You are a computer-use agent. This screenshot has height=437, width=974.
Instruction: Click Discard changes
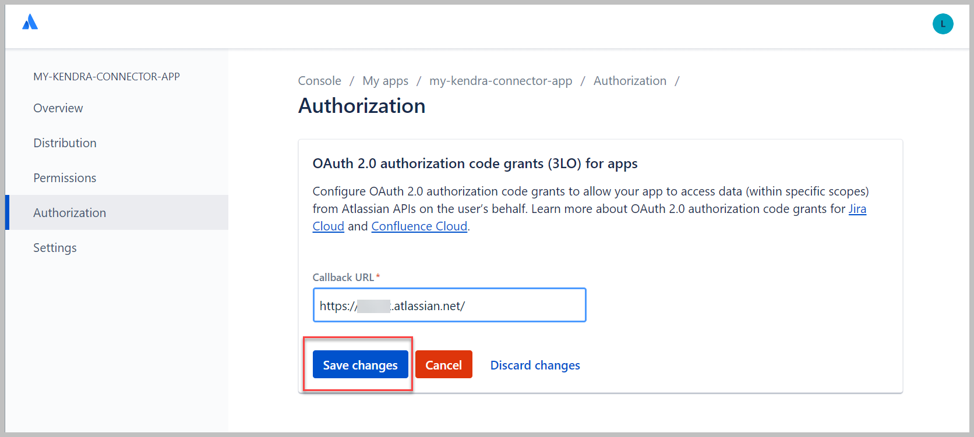[535, 365]
